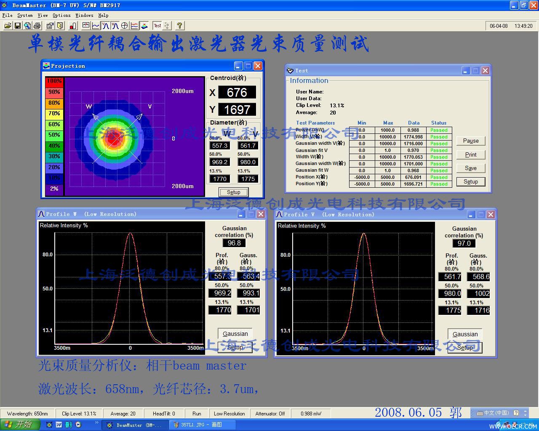Click Setup in the Test window

(471, 181)
